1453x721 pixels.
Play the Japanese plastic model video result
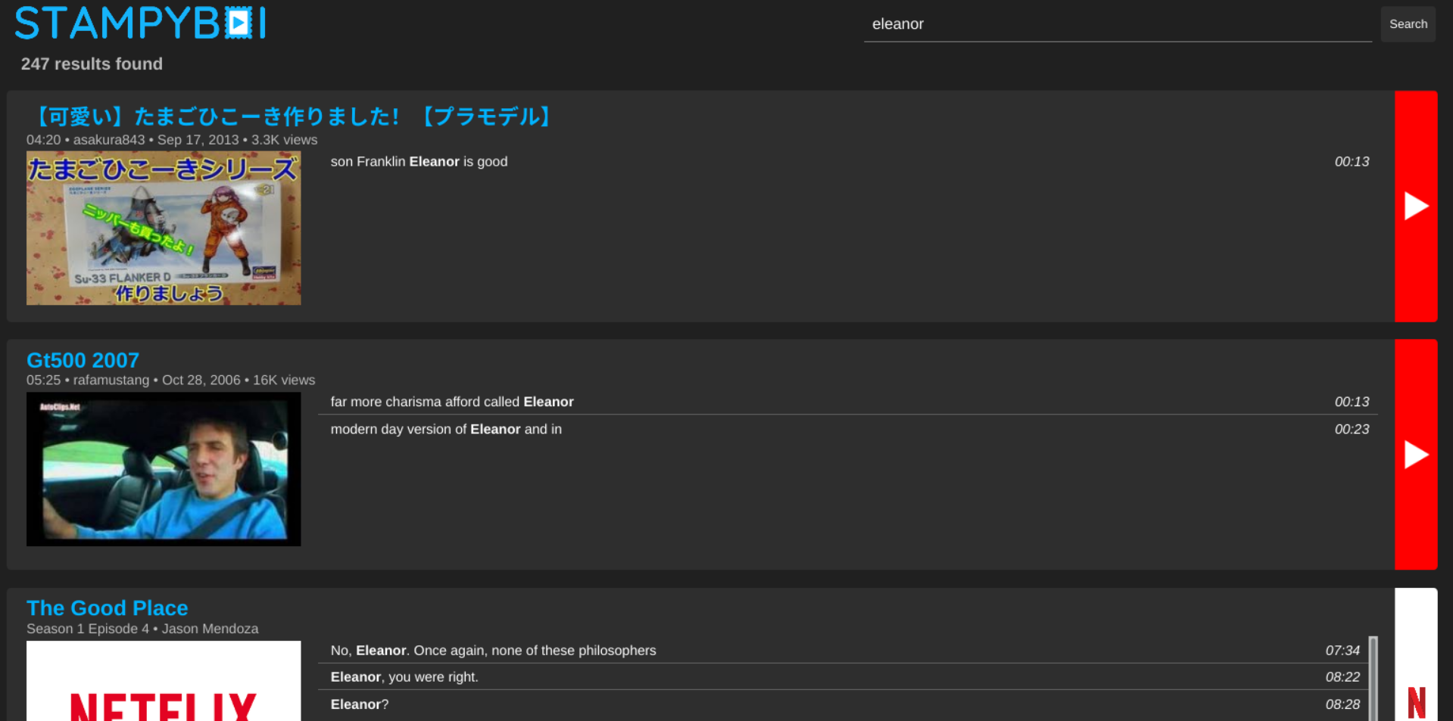tap(1416, 206)
